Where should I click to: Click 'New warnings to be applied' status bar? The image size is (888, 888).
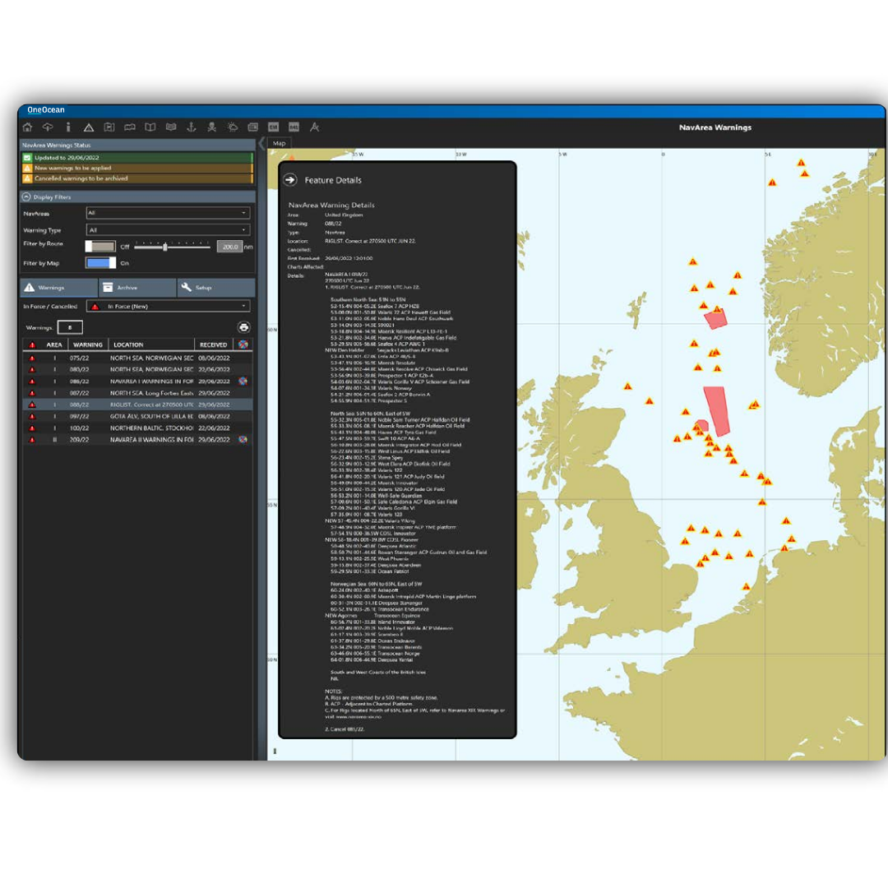pyautogui.click(x=137, y=168)
